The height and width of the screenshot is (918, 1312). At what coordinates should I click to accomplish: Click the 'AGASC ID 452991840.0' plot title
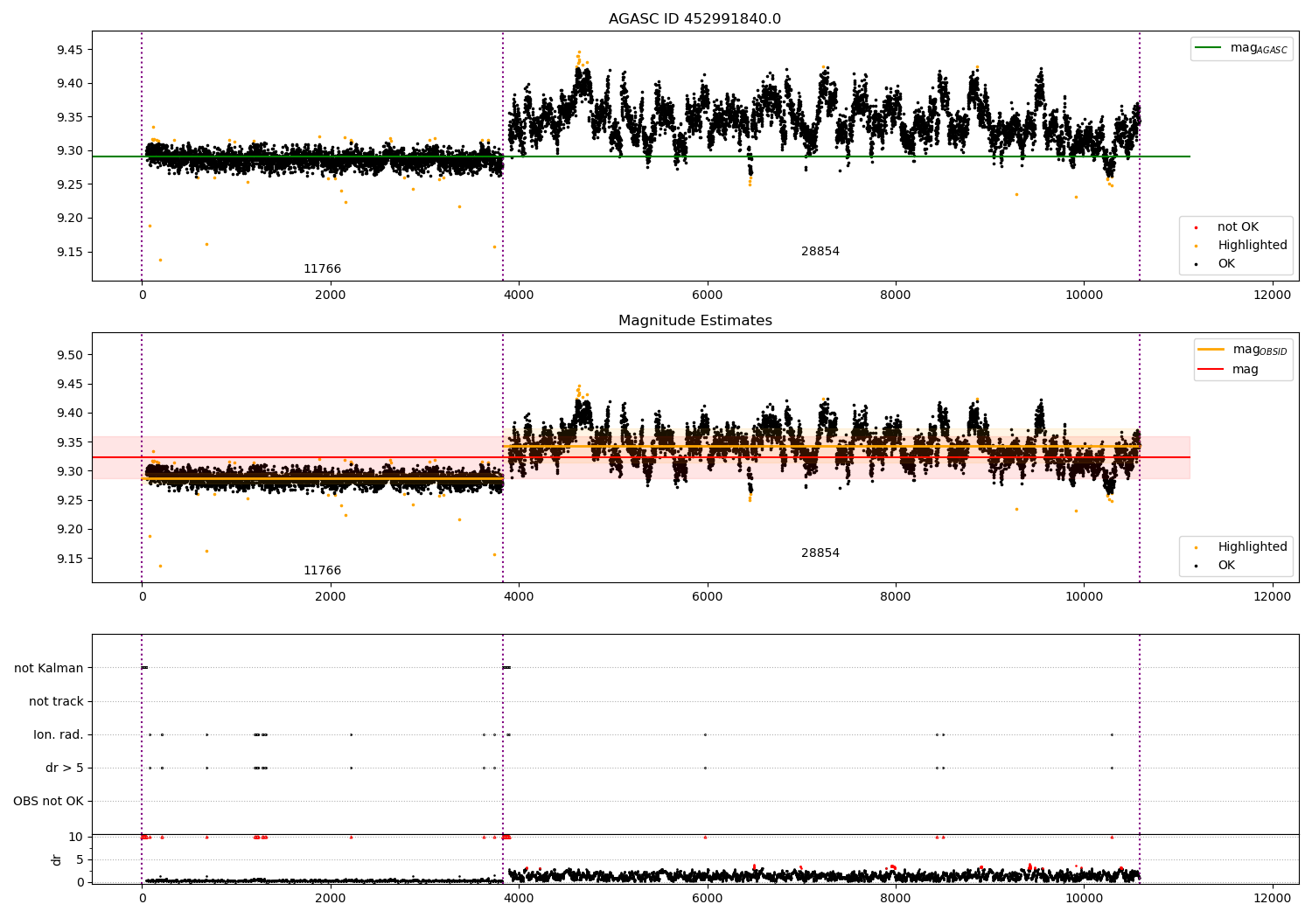tap(694, 19)
